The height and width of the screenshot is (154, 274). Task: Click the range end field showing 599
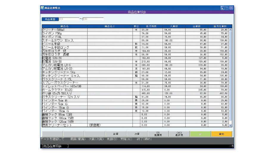(x=93, y=19)
